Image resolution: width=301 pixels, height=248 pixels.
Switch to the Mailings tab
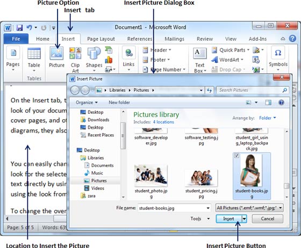[174, 39]
